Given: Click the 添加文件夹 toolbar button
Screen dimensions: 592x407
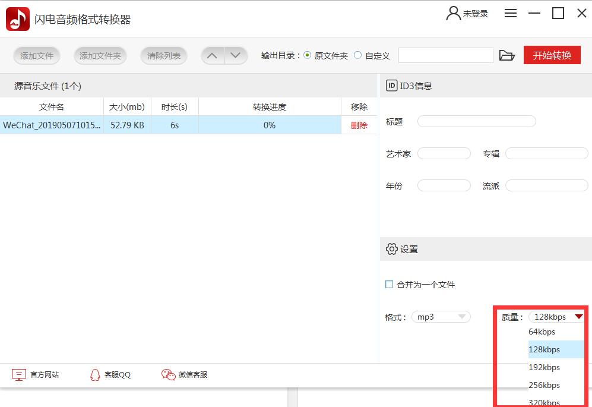Looking at the screenshot, I should (100, 55).
